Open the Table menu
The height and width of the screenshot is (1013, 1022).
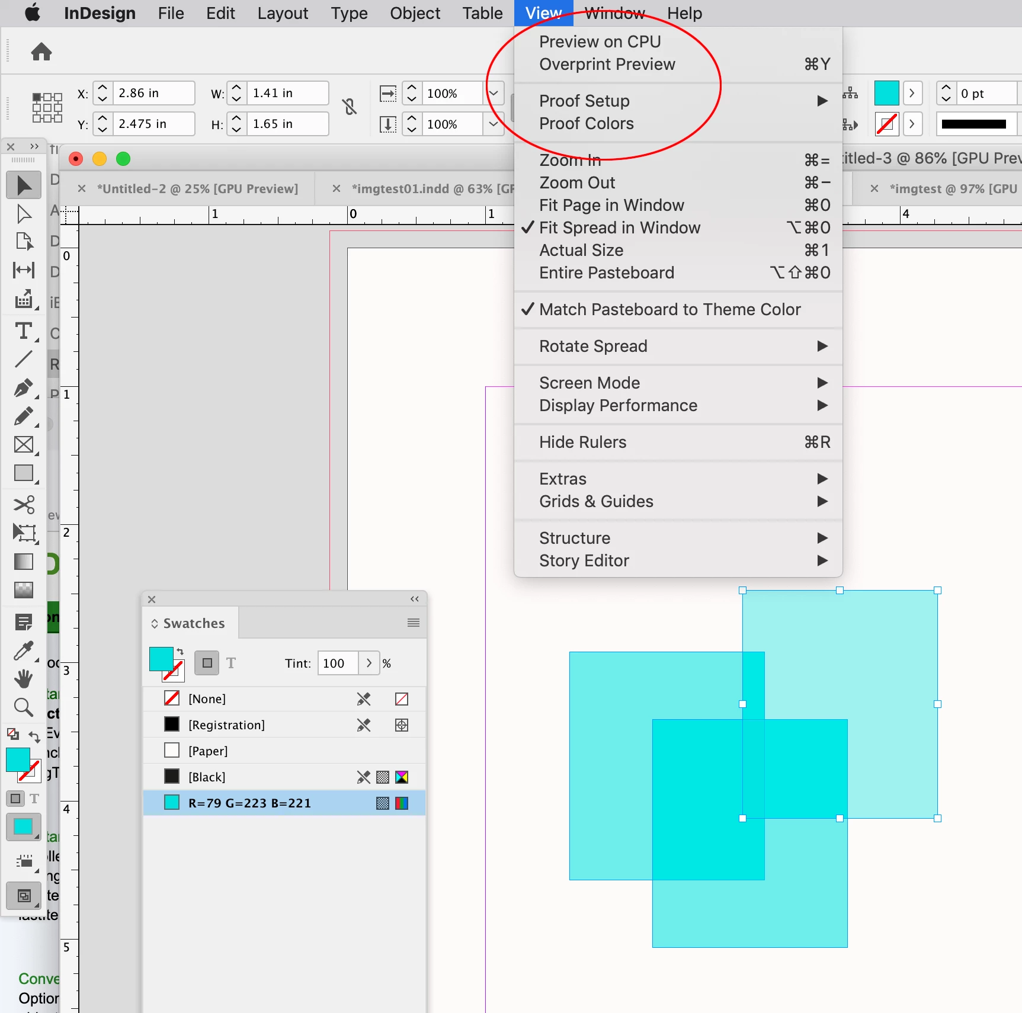[x=482, y=13]
